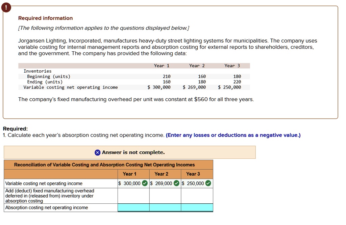
Task: Click green checkmark beside Year 2 $269,000
Action: 176,183
